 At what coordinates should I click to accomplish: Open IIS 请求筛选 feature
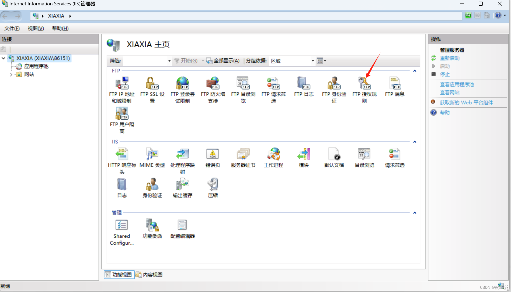pyautogui.click(x=395, y=158)
